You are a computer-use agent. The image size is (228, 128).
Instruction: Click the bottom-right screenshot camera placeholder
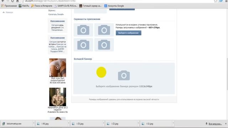104,45
